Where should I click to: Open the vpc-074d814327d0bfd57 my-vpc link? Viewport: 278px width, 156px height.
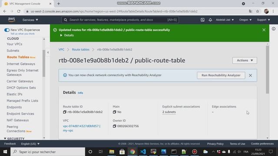coord(82,128)
